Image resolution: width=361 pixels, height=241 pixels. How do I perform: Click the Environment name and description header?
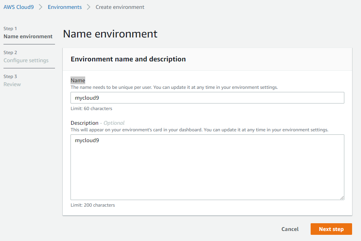[x=128, y=59]
